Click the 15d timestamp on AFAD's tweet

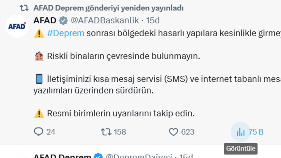tap(153, 21)
